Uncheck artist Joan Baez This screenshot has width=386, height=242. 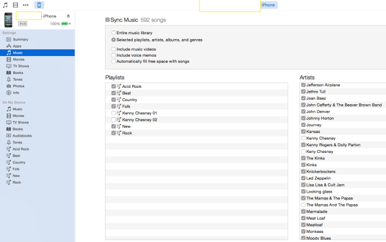click(x=303, y=98)
